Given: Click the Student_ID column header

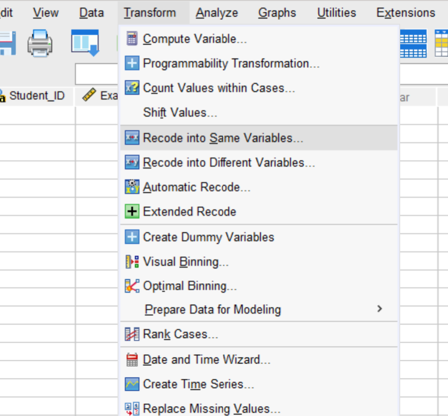Looking at the screenshot, I should coord(37,96).
